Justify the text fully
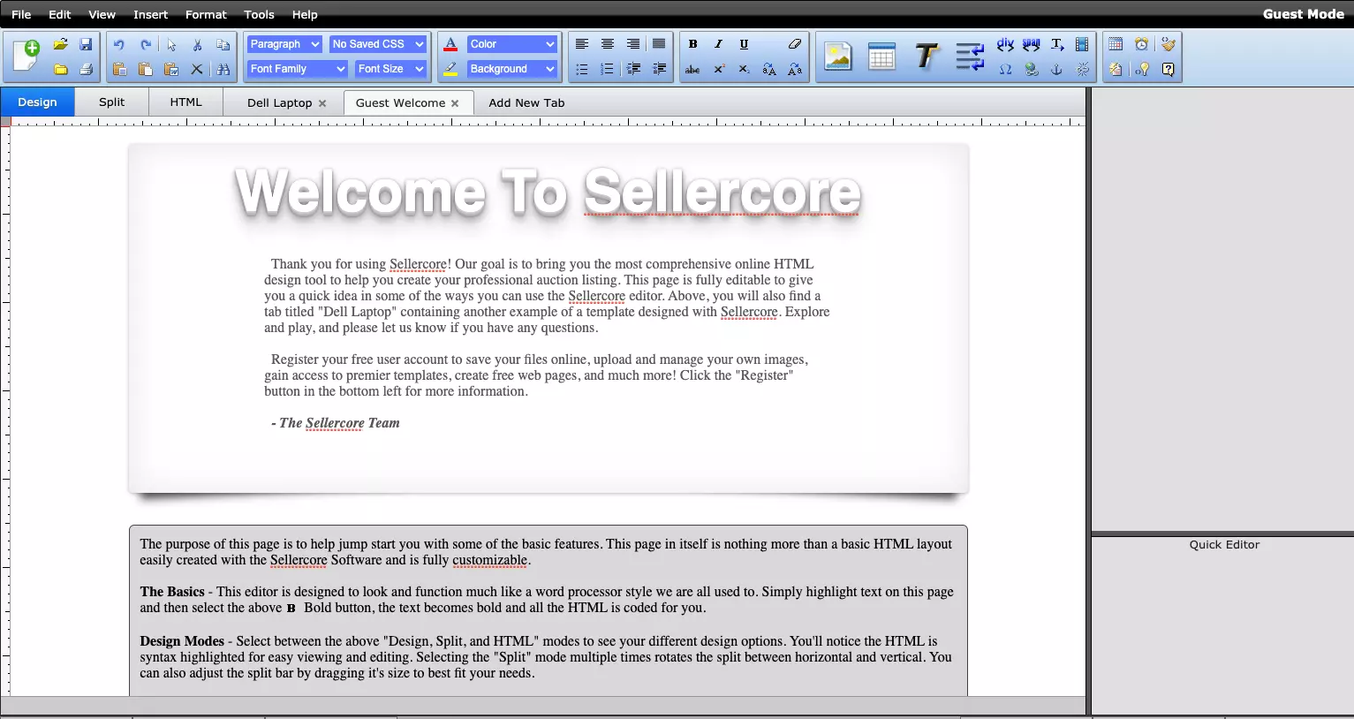The width and height of the screenshot is (1354, 719). 659,44
